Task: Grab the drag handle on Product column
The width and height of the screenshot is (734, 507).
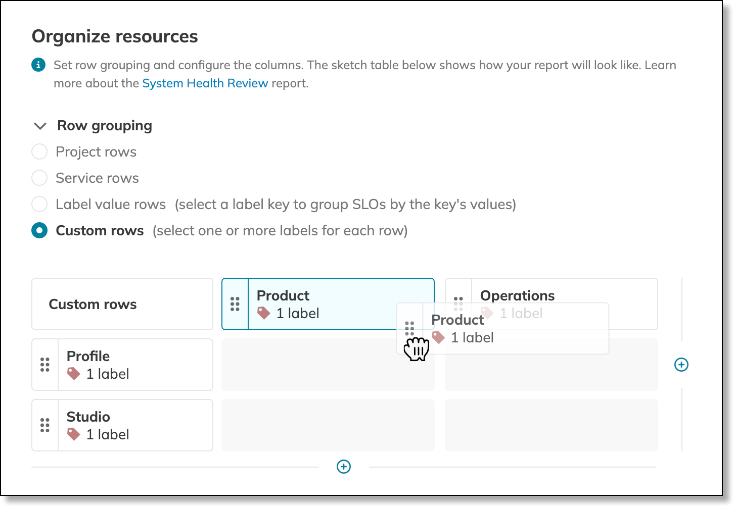Action: click(x=235, y=304)
